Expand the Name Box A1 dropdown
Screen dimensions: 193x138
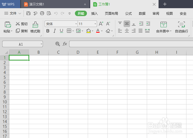pos(41,44)
